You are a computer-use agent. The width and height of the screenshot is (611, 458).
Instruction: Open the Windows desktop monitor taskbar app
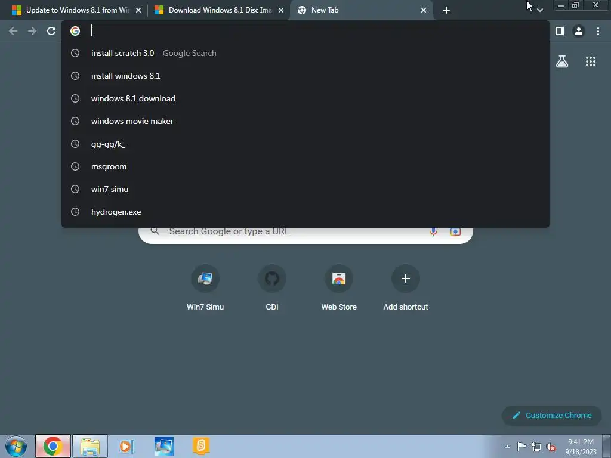pos(163,446)
